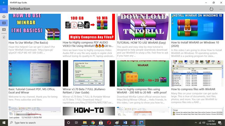Viewport: 225px width, 126px height.
Task: Click title 'How to Install WinRAR on Windows 10'
Action: pos(195,44)
